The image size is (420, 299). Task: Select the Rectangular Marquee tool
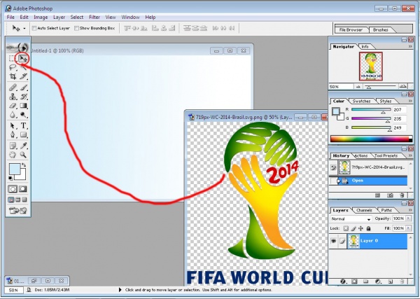pos(12,58)
